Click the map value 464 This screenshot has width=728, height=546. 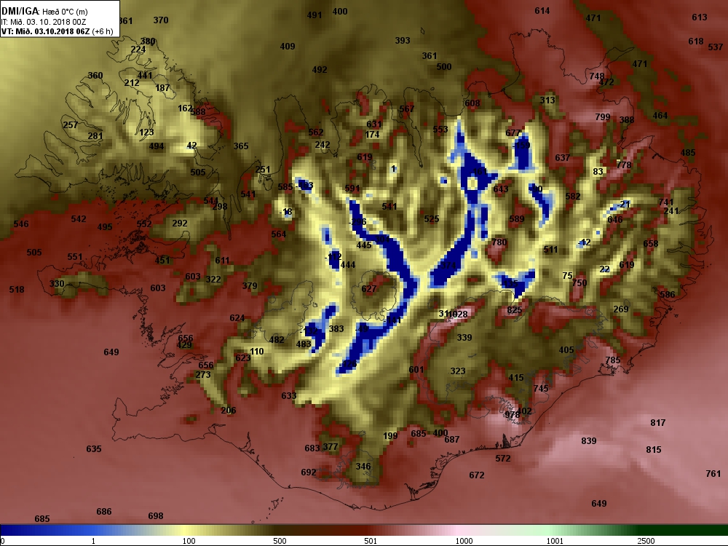tap(660, 115)
